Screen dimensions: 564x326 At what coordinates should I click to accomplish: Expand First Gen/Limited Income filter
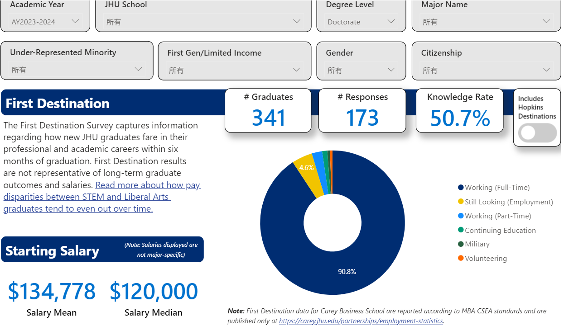tap(234, 70)
